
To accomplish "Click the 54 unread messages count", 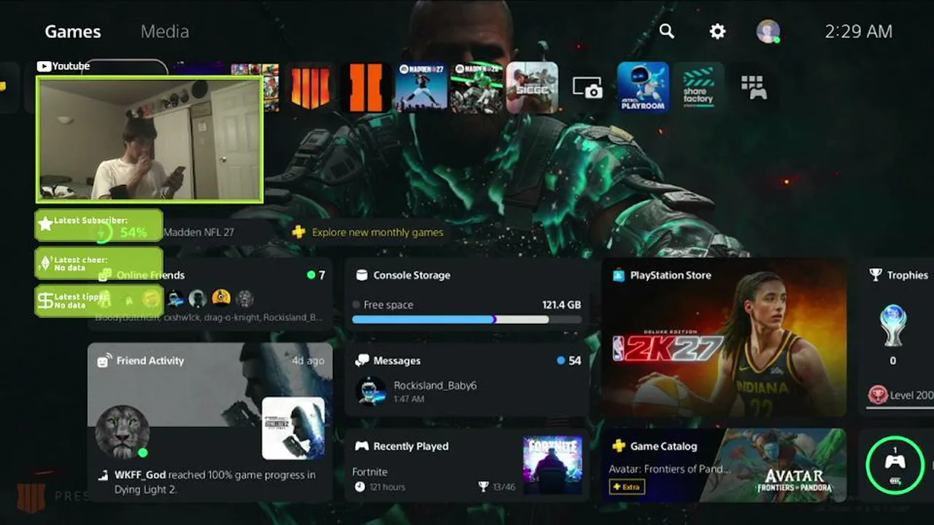I will 569,360.
